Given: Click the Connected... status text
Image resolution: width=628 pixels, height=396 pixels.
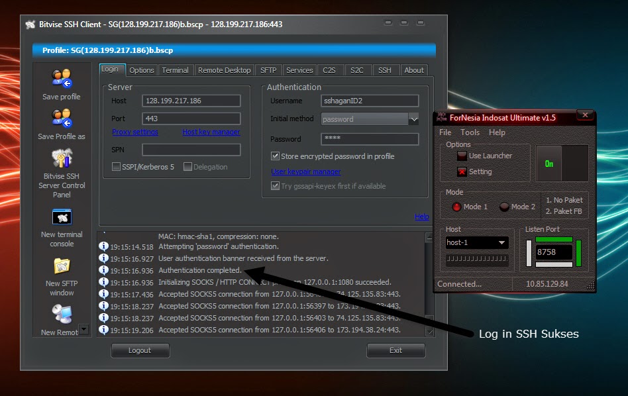Looking at the screenshot, I should 459,284.
